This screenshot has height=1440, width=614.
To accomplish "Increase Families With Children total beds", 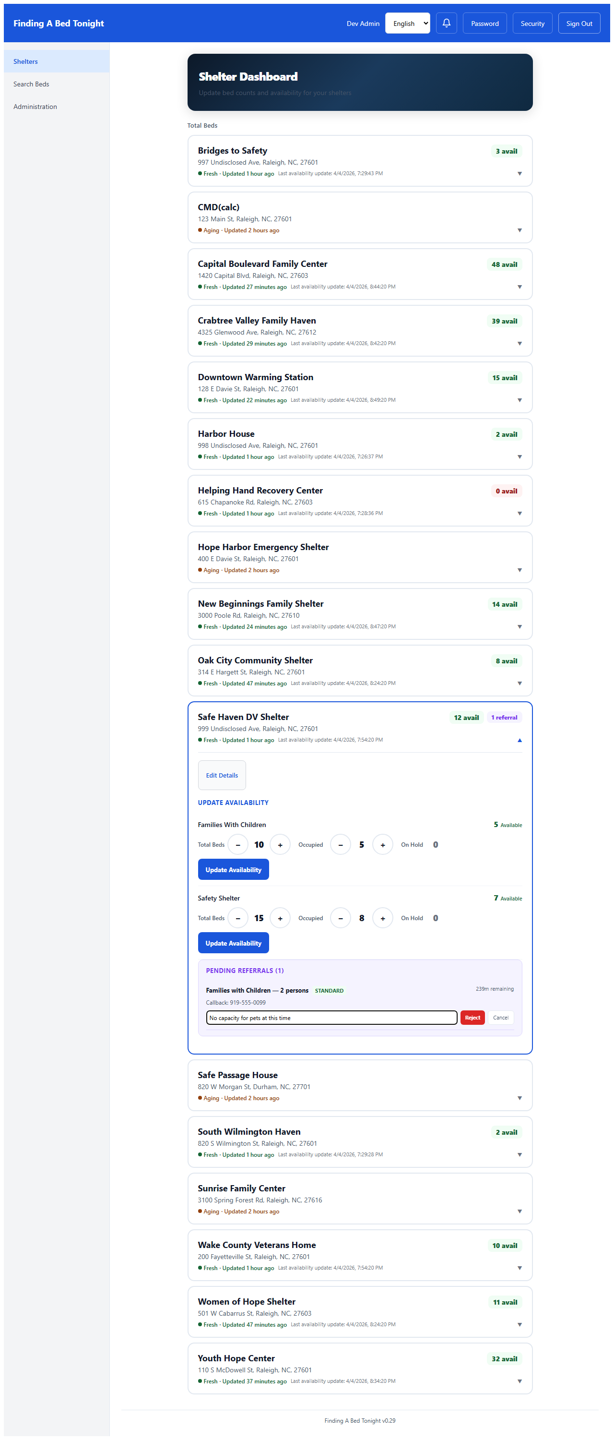I will pos(280,845).
